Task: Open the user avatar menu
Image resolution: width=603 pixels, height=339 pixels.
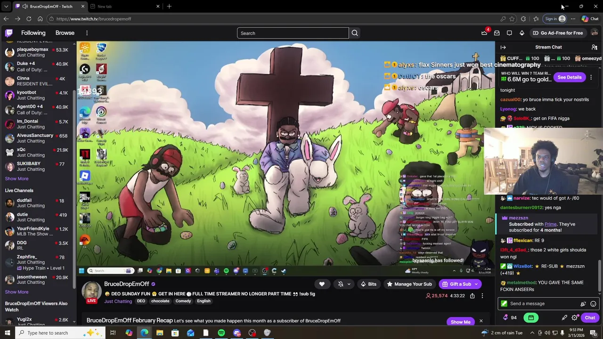Action: pyautogui.click(x=595, y=33)
